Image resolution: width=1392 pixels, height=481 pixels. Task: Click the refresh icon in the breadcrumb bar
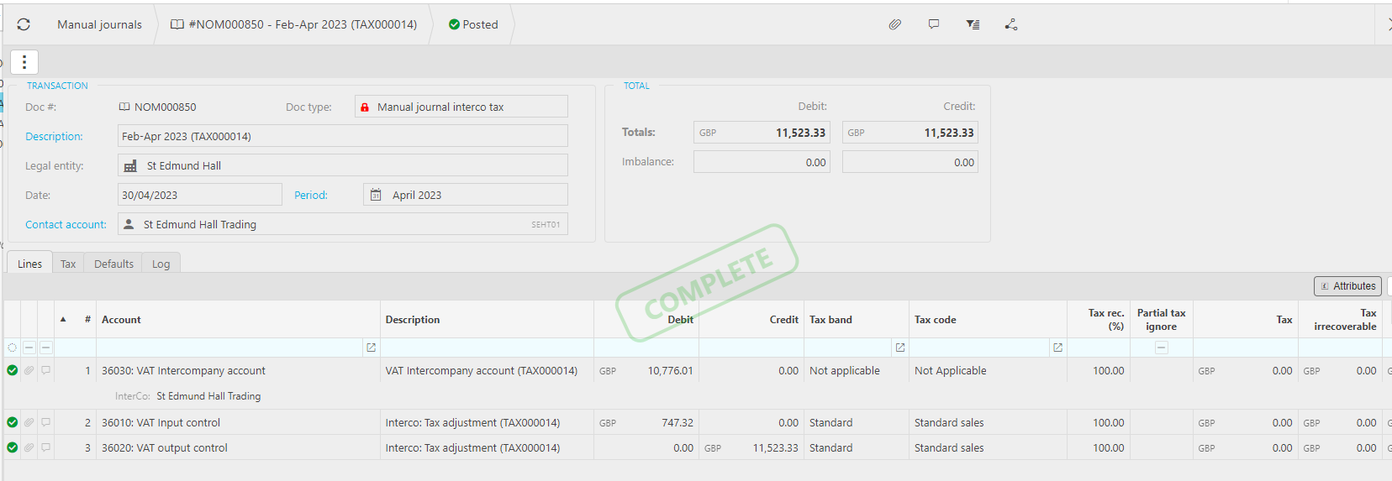(24, 24)
